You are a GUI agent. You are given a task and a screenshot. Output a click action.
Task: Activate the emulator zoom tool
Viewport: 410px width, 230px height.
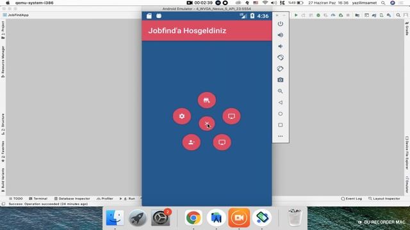click(281, 91)
